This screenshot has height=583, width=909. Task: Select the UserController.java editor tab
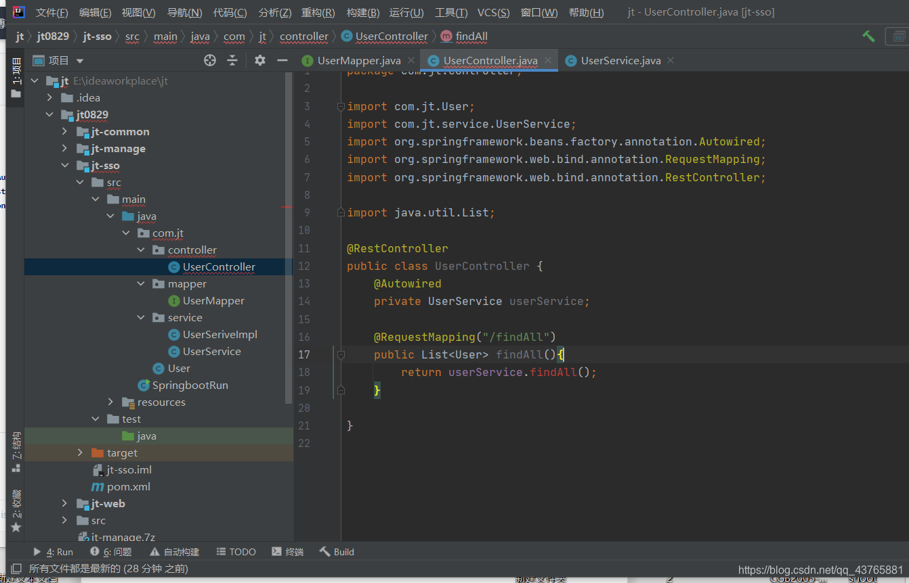click(490, 60)
